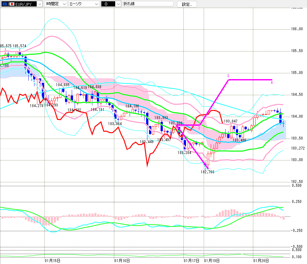Select magenta forecast line point 3
307x264 pixels.
point(228,76)
